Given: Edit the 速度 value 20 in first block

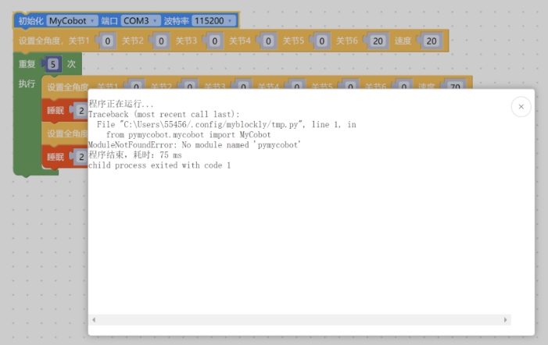Looking at the screenshot, I should (x=432, y=41).
